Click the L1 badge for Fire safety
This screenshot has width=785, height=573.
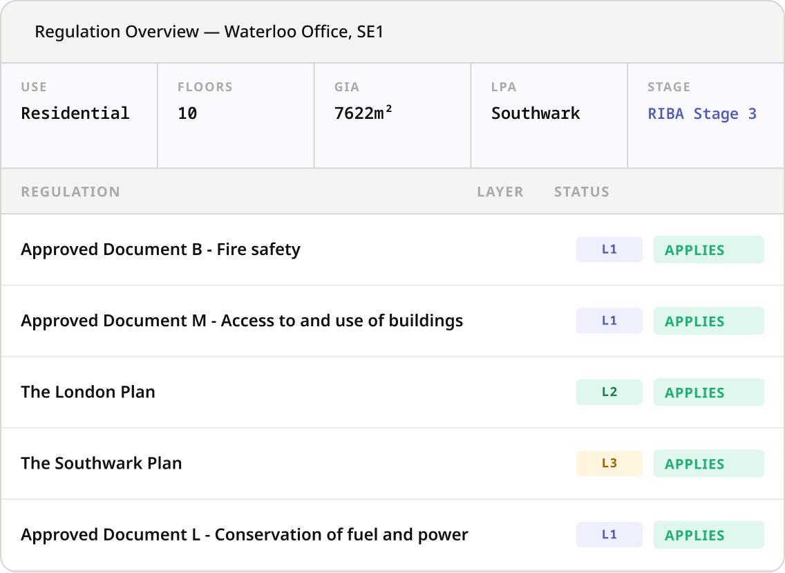point(609,250)
